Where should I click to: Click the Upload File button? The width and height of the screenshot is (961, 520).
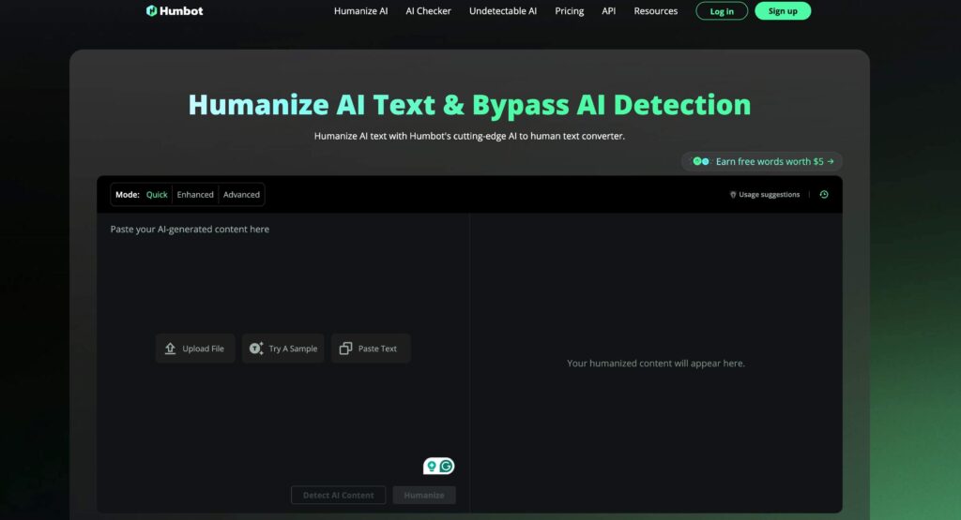tap(195, 349)
